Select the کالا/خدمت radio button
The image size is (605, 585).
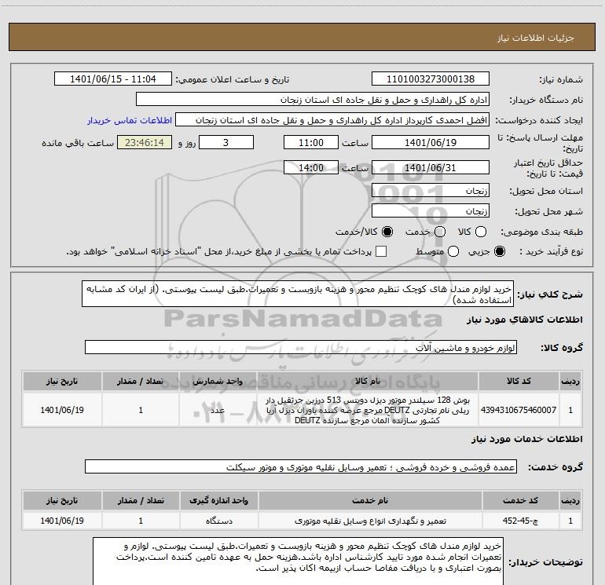coord(387,232)
